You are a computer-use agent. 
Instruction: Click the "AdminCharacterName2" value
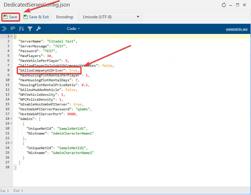(72, 153)
